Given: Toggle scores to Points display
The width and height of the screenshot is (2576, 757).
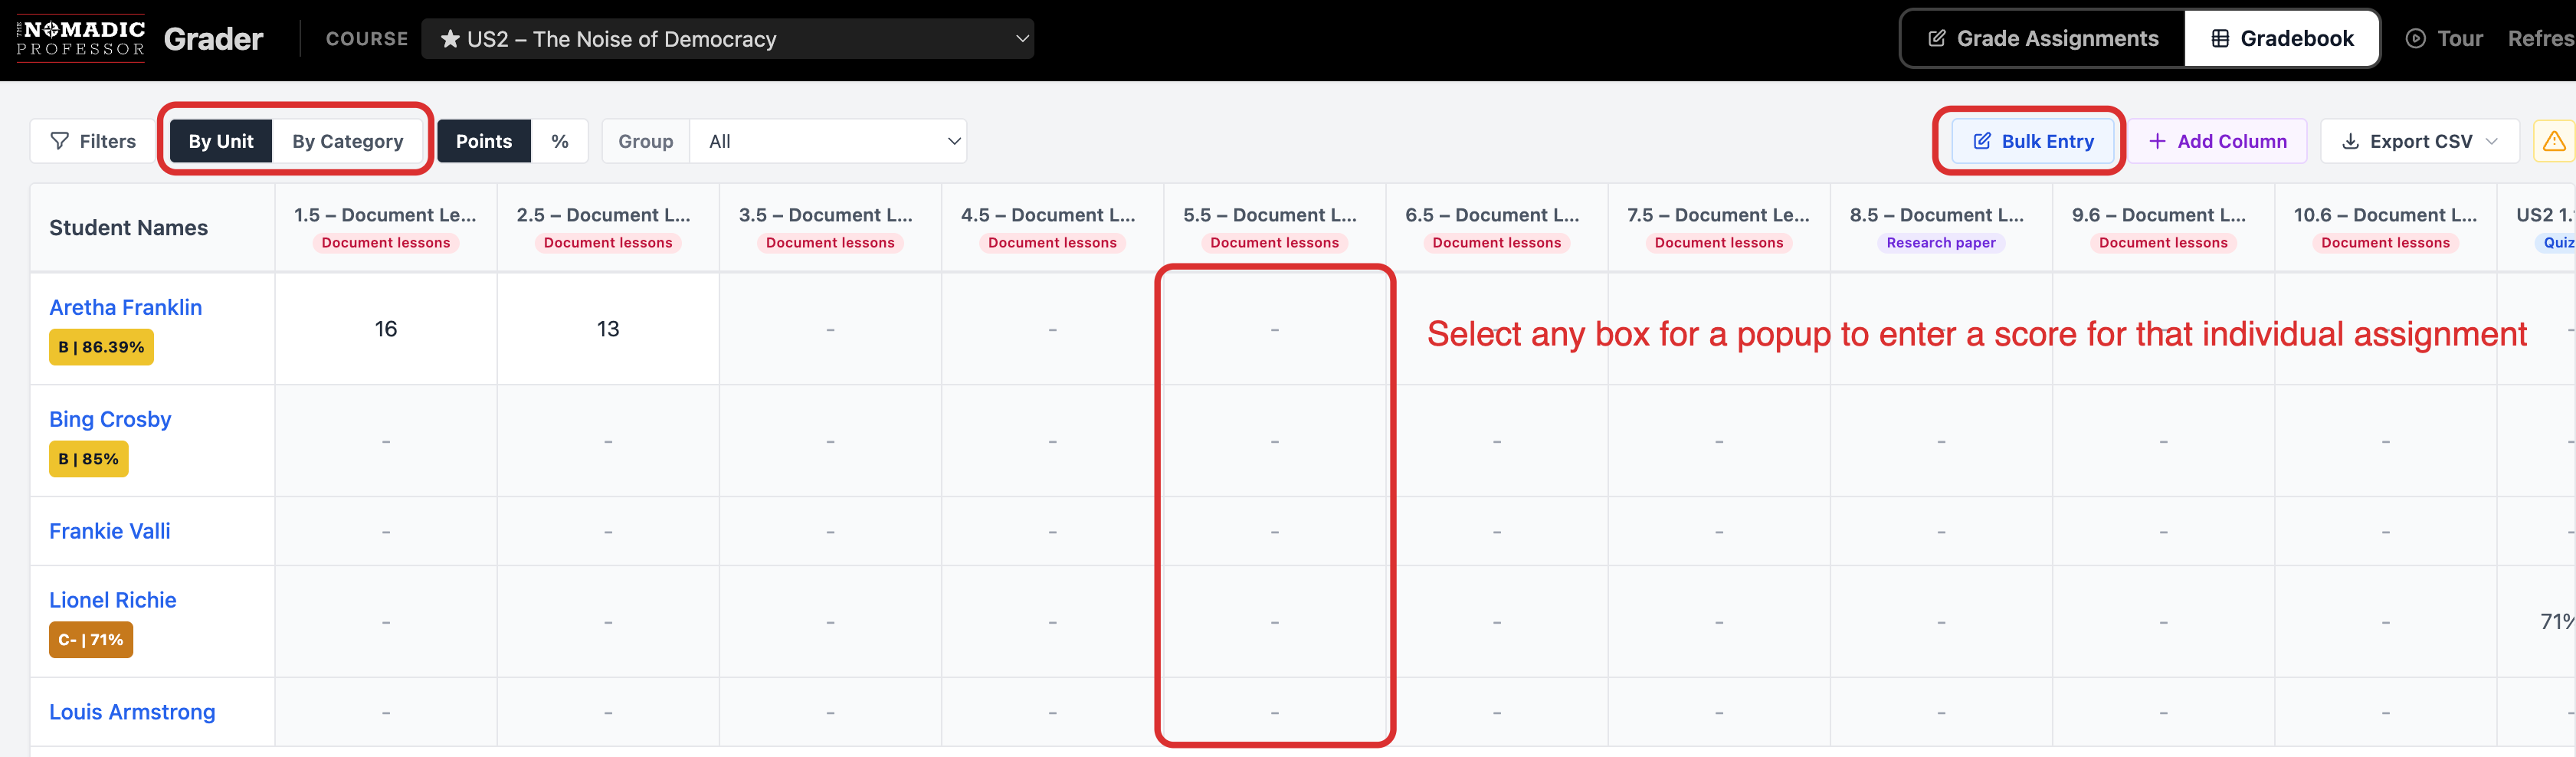Looking at the screenshot, I should pos(484,141).
